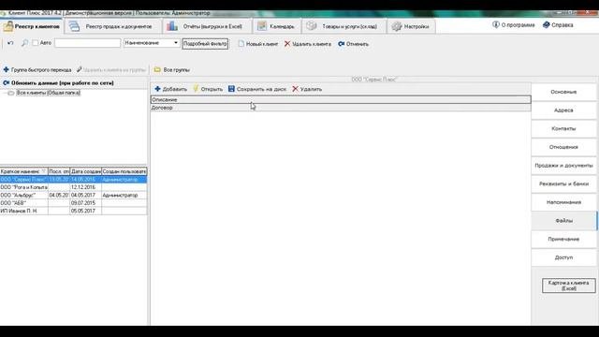
Task: Click the search text field
Action: [x=87, y=43]
